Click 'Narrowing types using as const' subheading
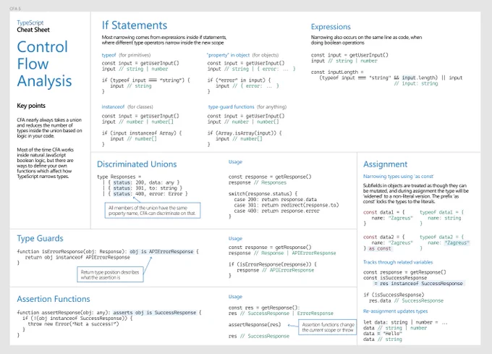Screen dimensions: 492x354 click(x=399, y=177)
